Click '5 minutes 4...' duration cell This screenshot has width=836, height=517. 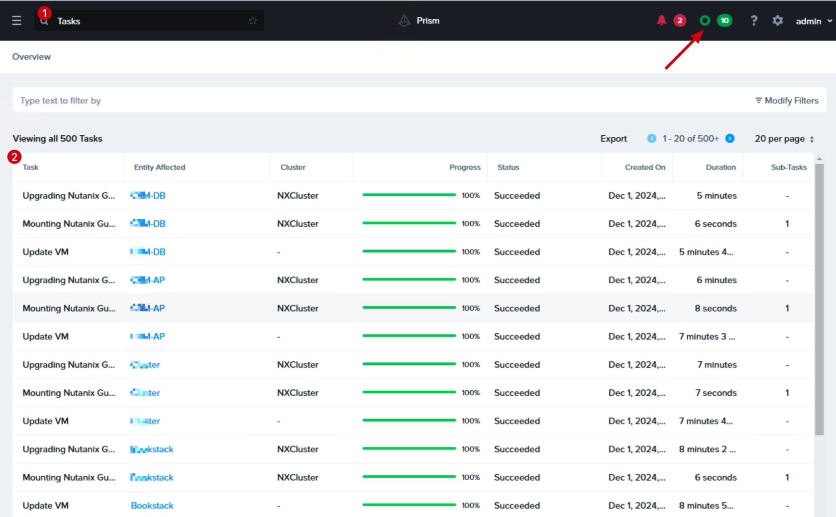click(x=706, y=252)
